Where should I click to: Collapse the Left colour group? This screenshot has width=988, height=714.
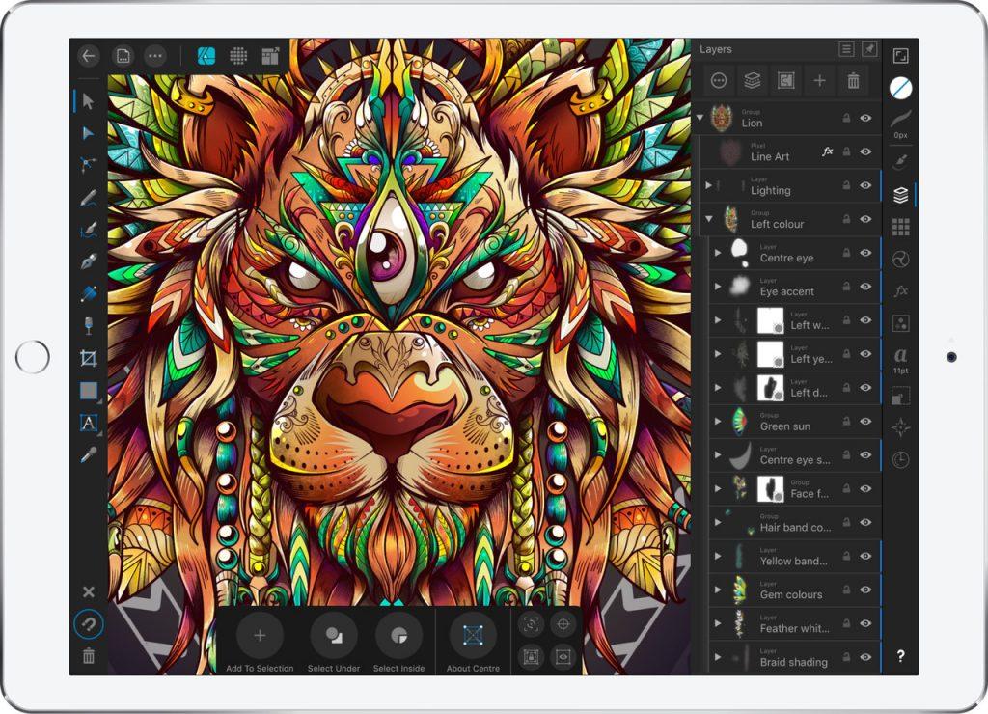point(708,219)
